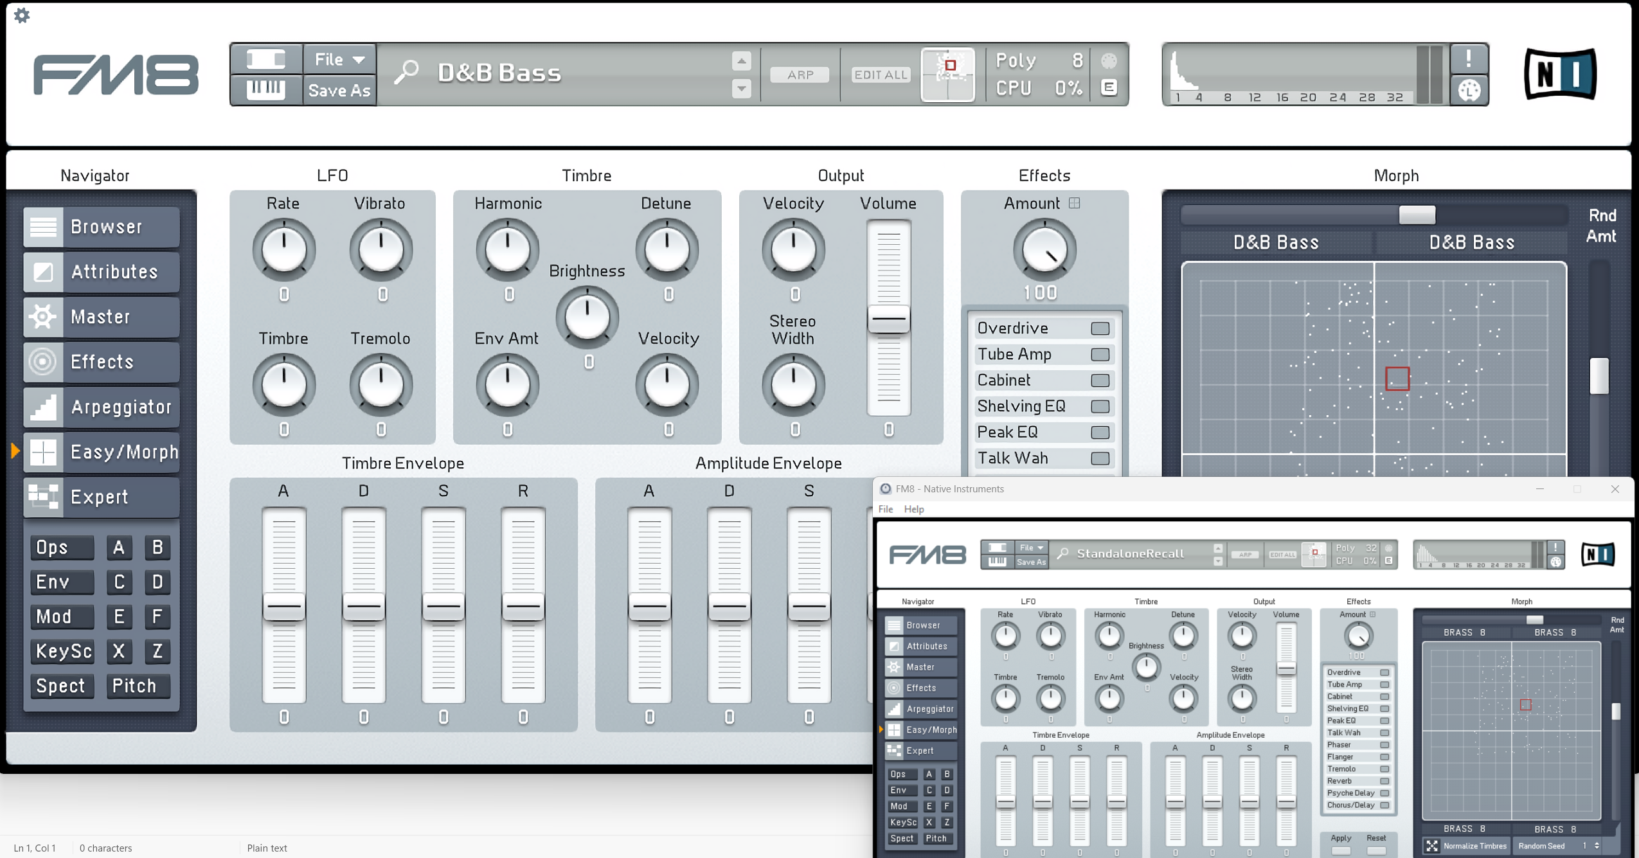1639x858 pixels.
Task: Open the File dropdown in D&B Bass header
Action: (x=339, y=59)
